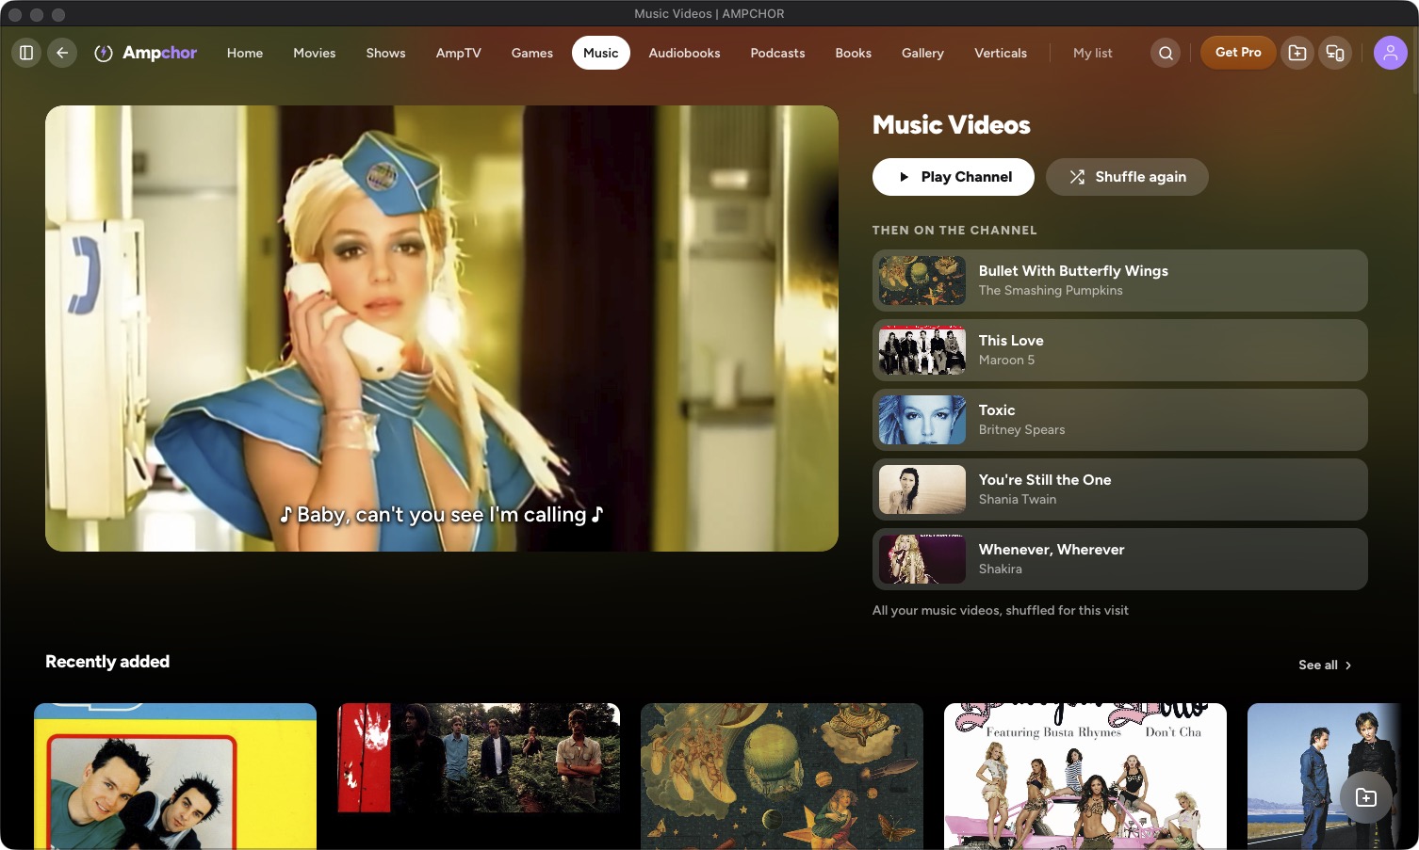Select the Music tab
Viewport: 1419px width, 850px height.
click(601, 53)
